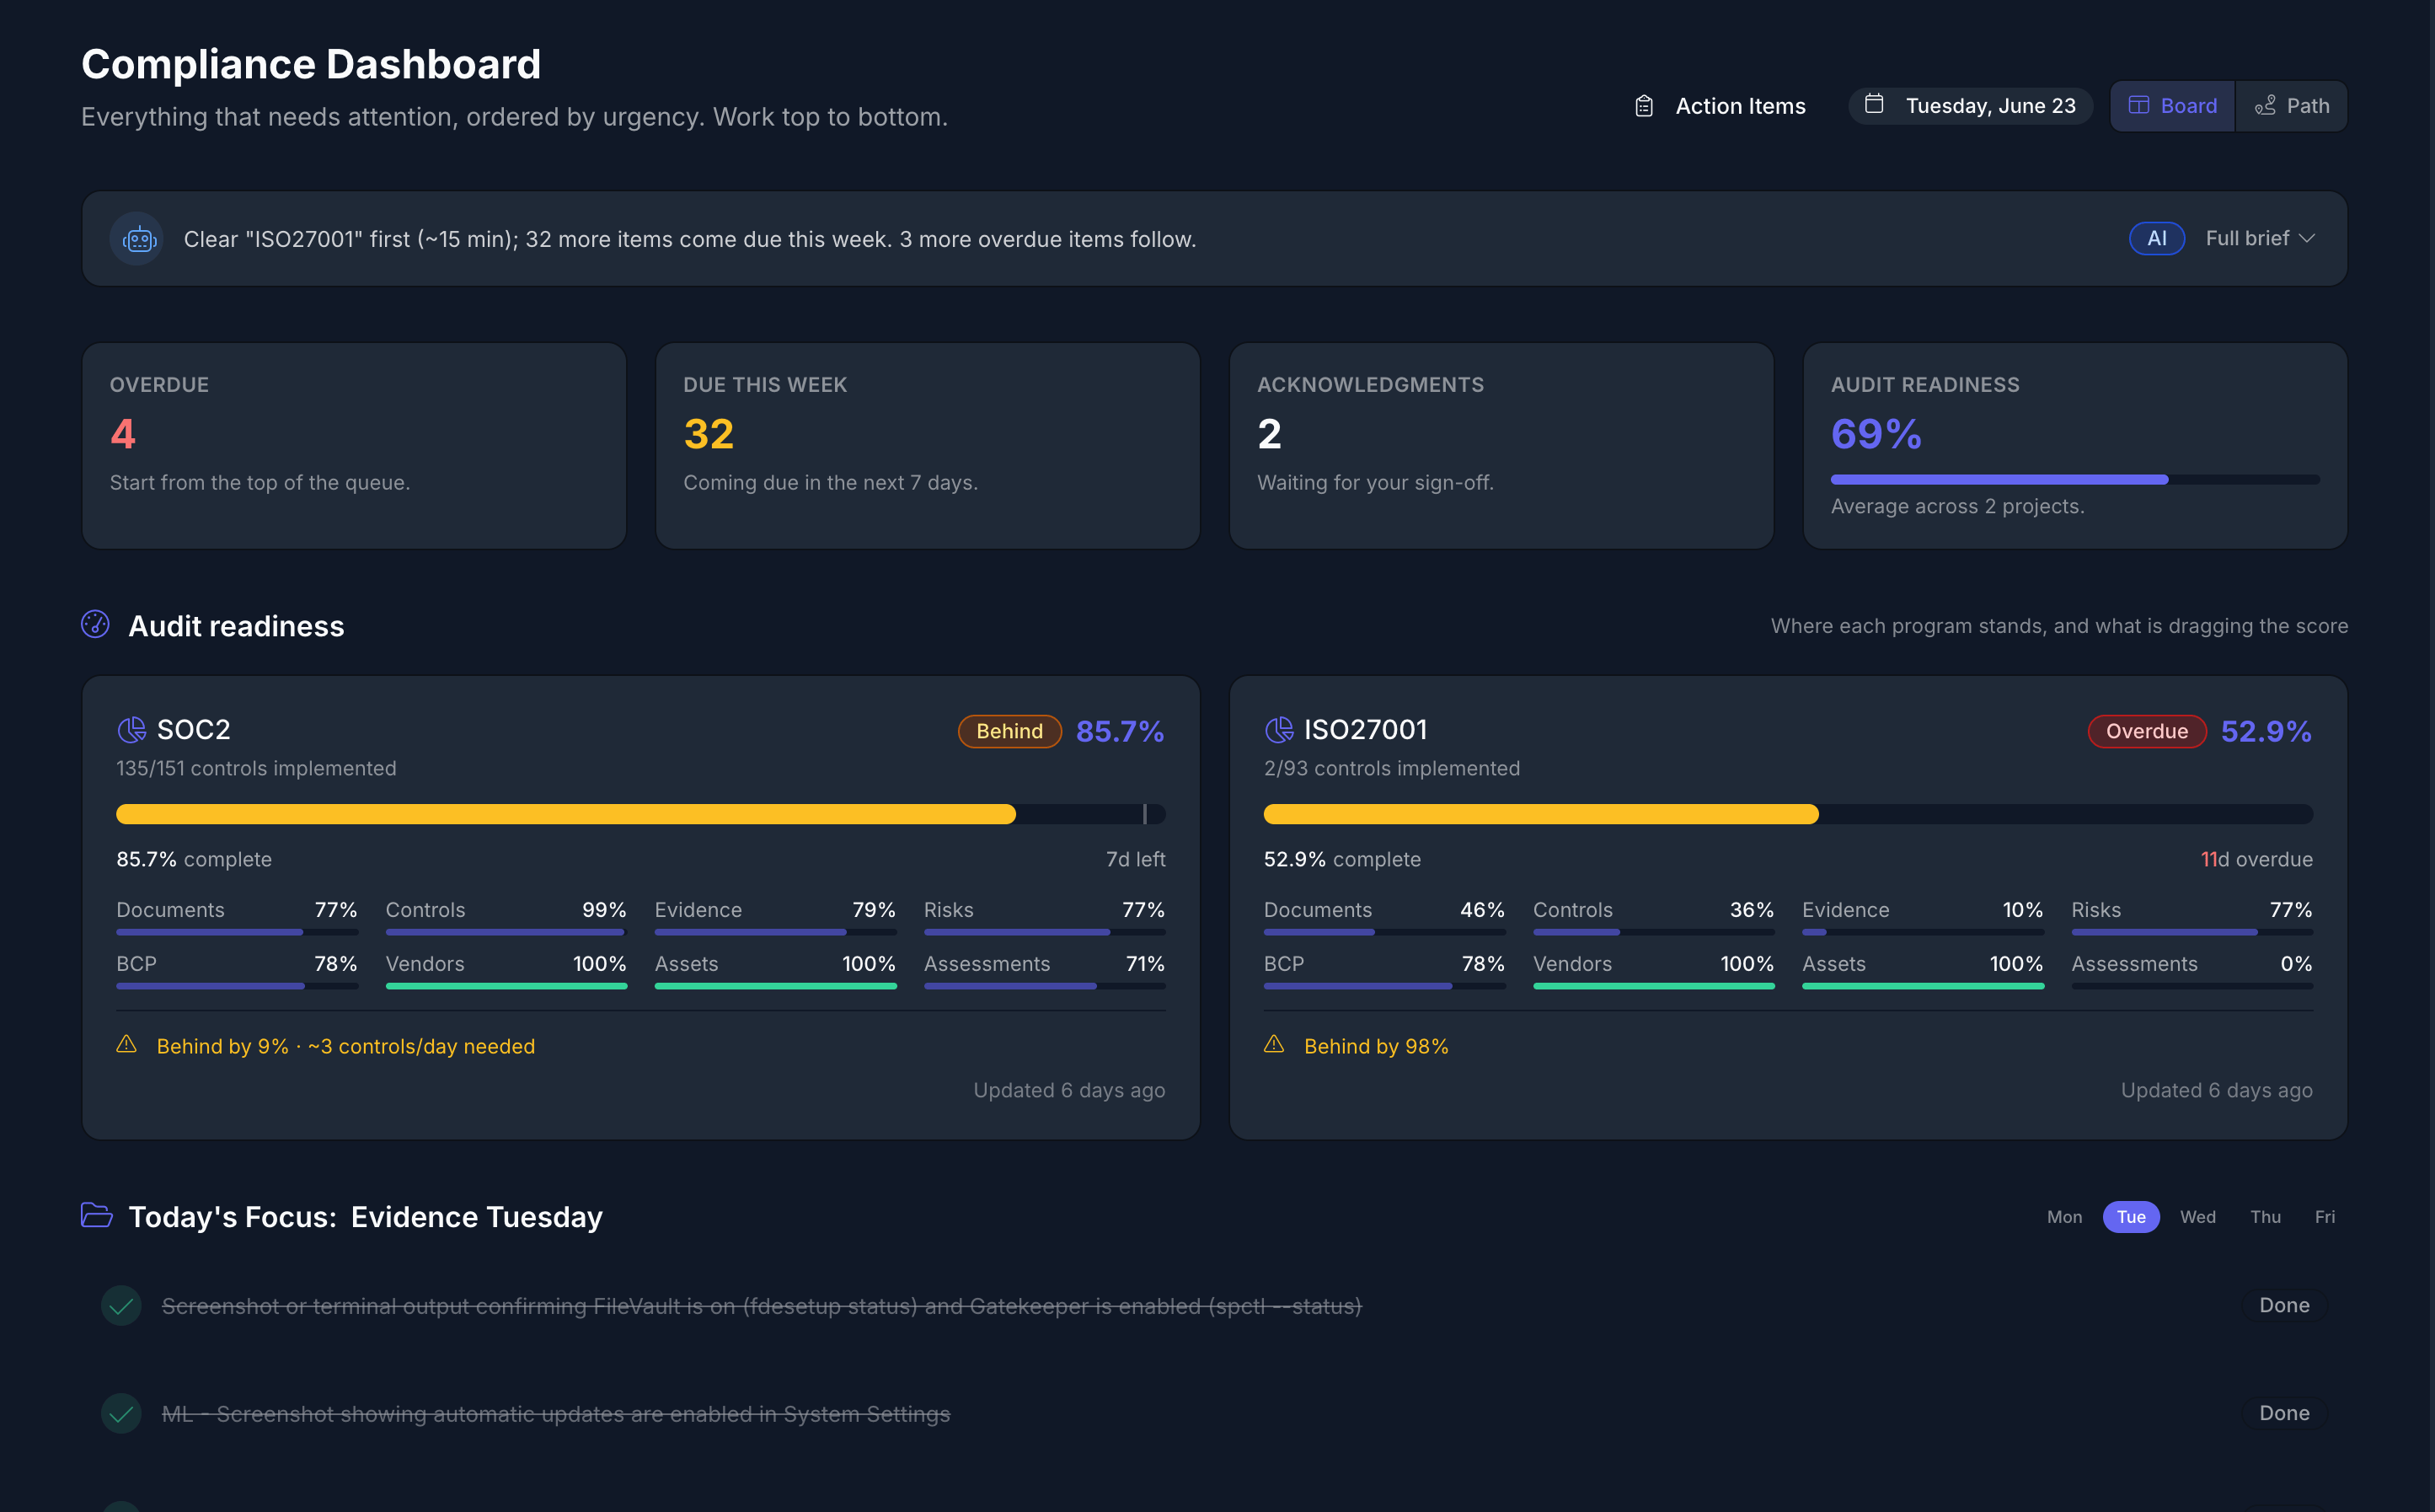Click the warning triangle beside Behind by 9%
Viewport: 2435px width, 1512px height.
point(126,1044)
